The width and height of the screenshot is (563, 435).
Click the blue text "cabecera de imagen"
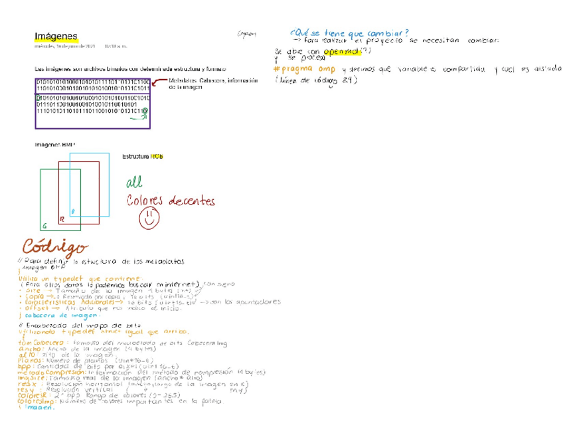[x=63, y=315]
